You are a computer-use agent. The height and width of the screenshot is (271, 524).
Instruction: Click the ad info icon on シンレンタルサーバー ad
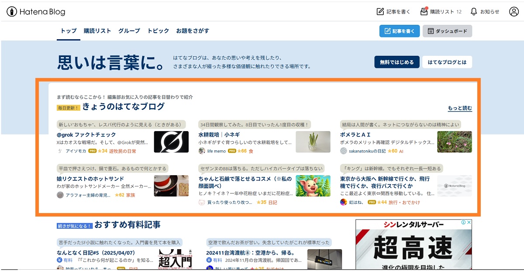point(463,222)
